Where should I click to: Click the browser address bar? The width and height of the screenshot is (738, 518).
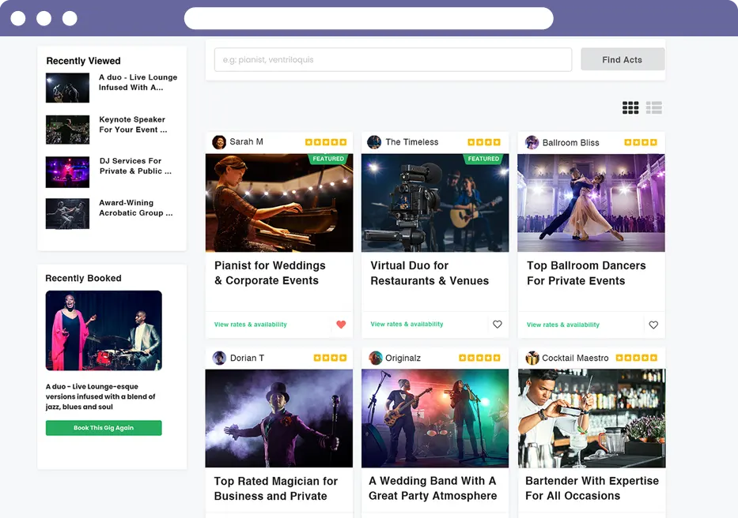click(x=369, y=18)
